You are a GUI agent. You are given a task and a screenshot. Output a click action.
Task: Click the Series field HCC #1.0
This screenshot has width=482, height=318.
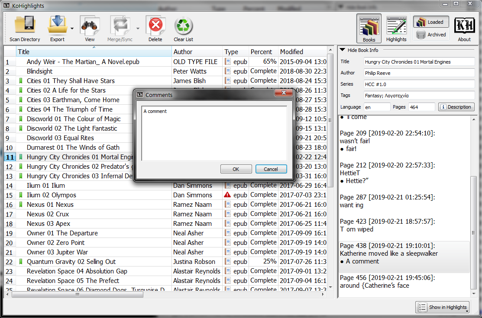419,84
